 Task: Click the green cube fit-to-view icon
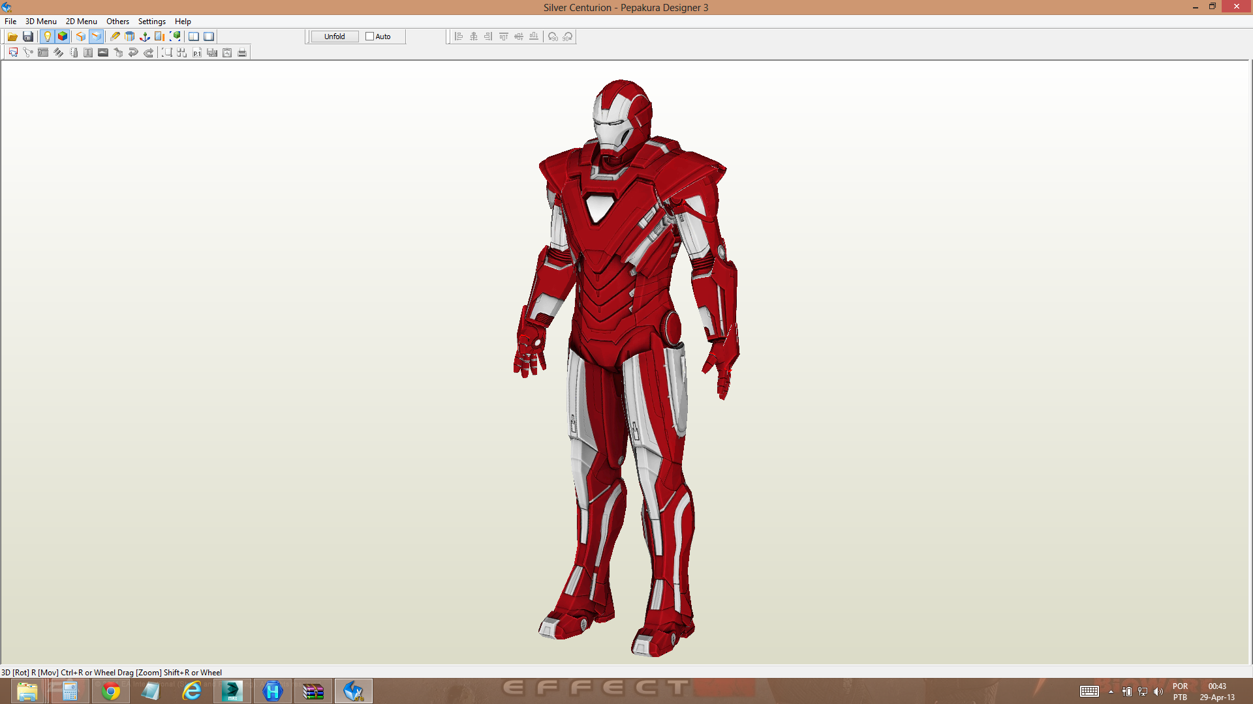(175, 37)
